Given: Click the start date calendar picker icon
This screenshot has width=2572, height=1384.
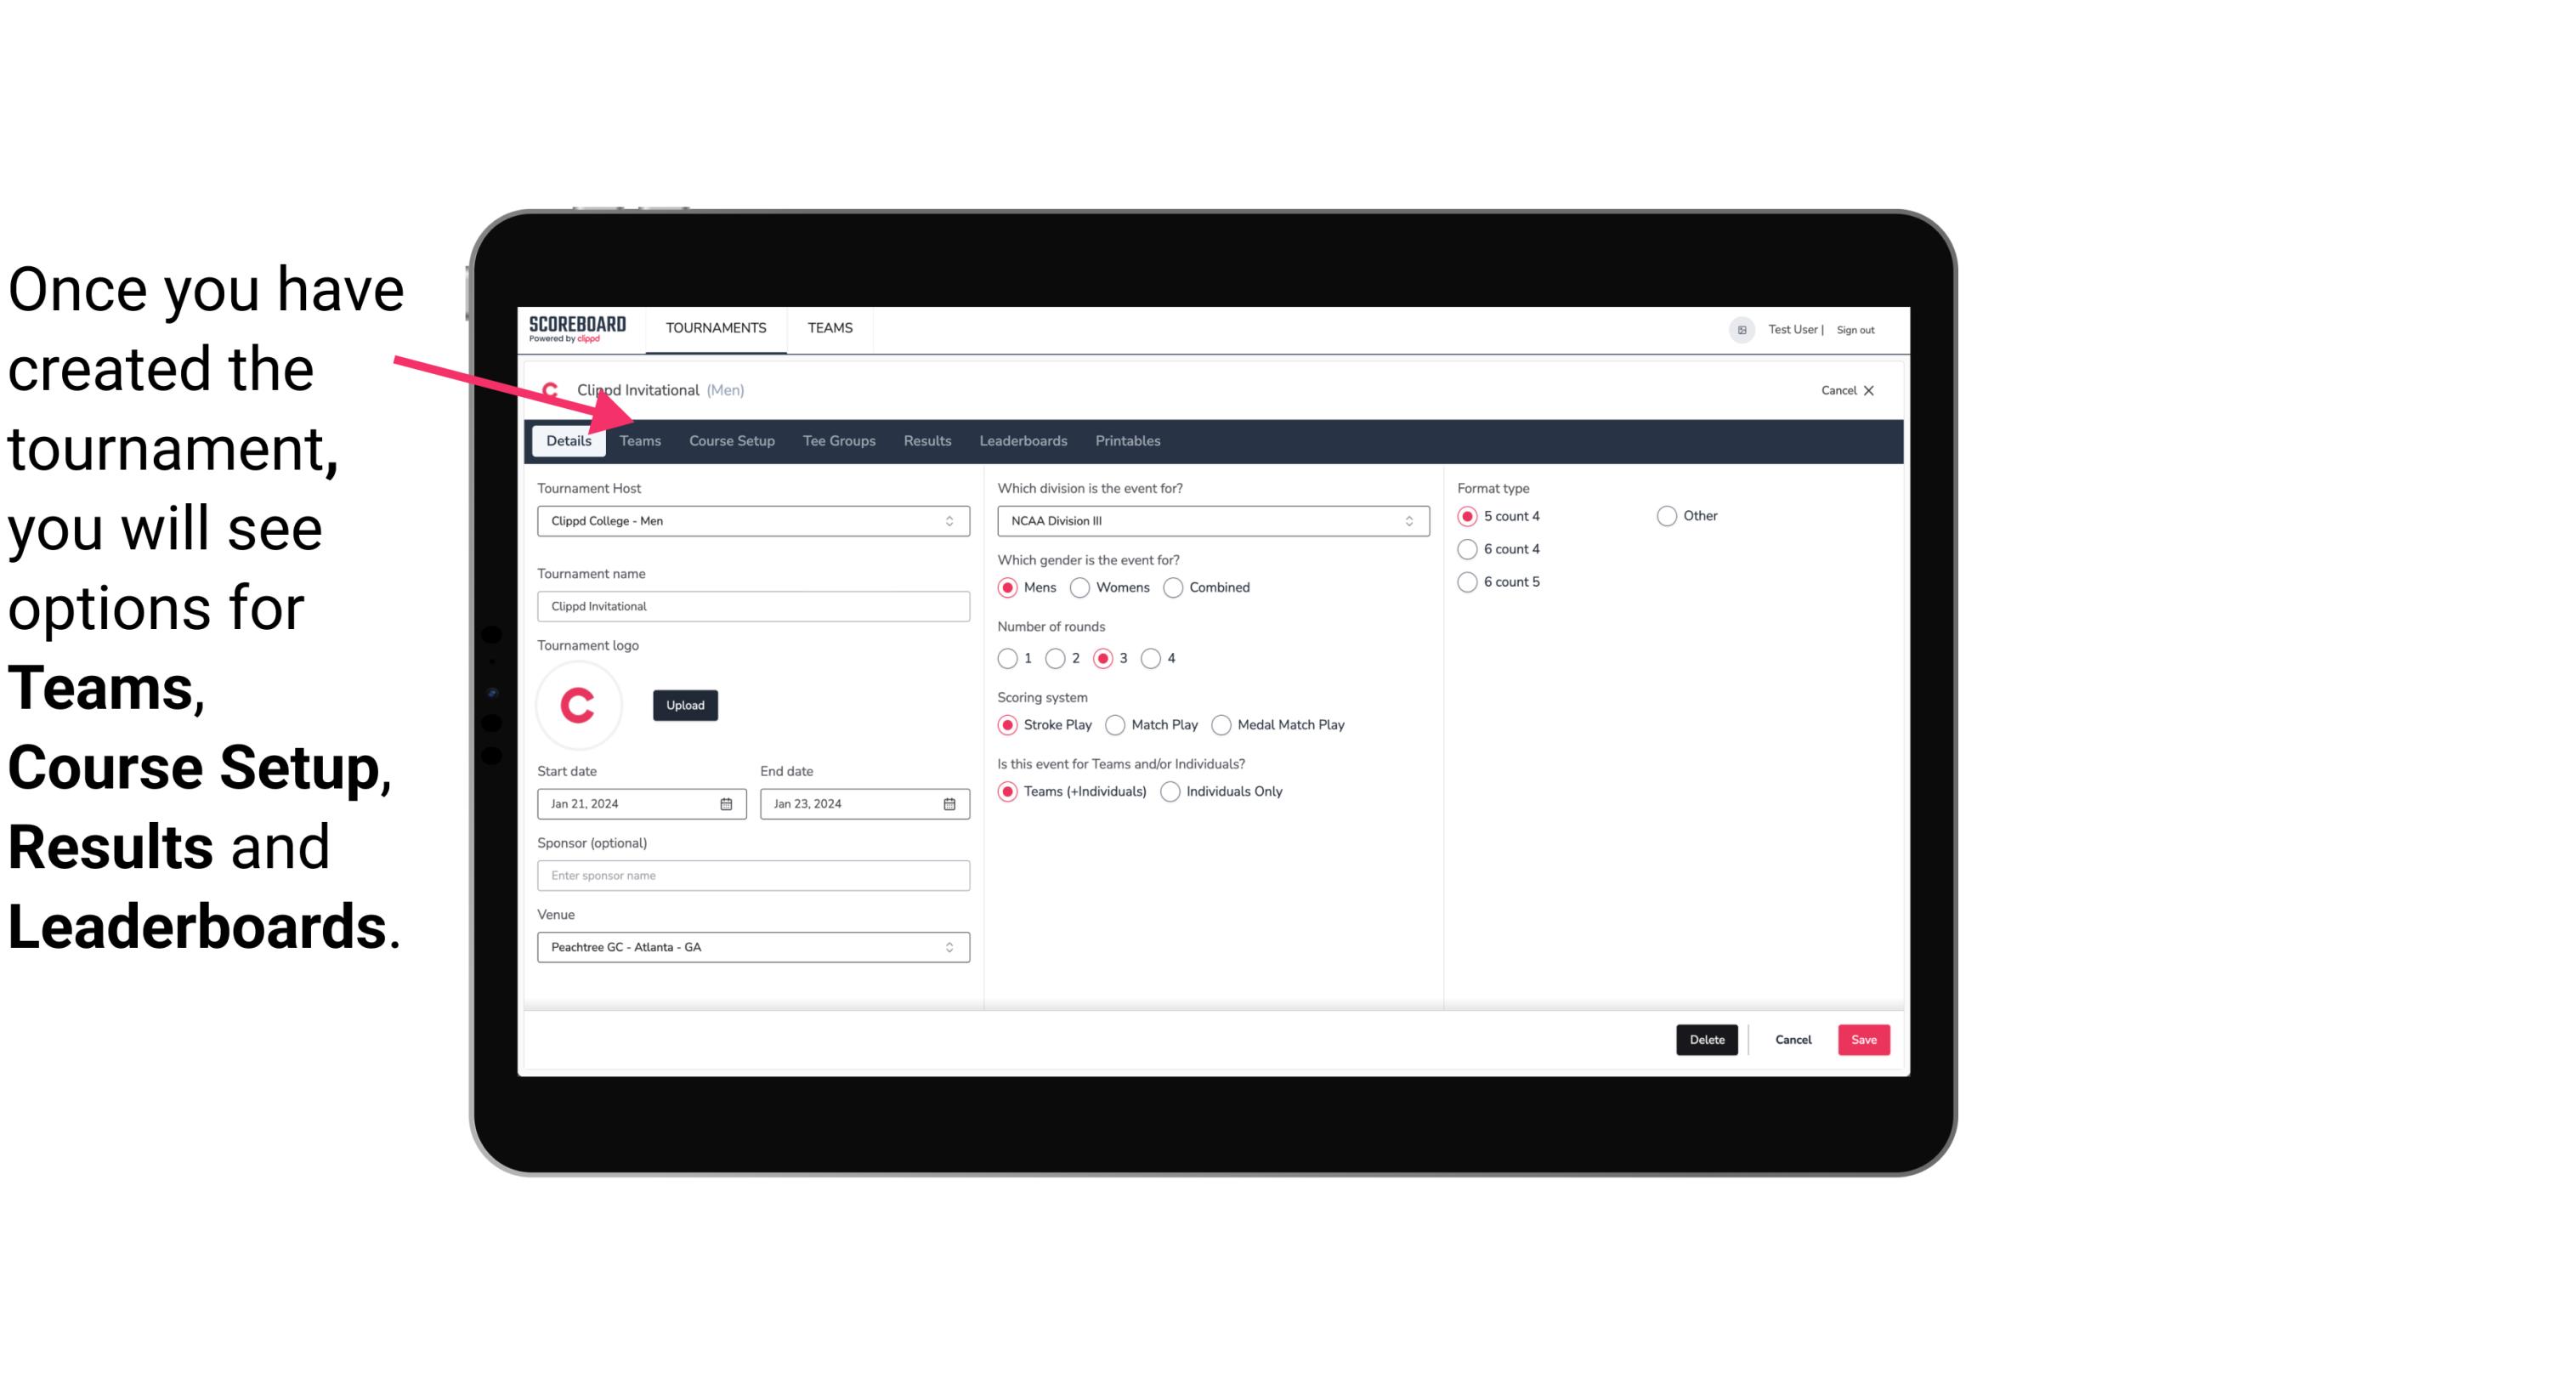Looking at the screenshot, I should point(726,803).
